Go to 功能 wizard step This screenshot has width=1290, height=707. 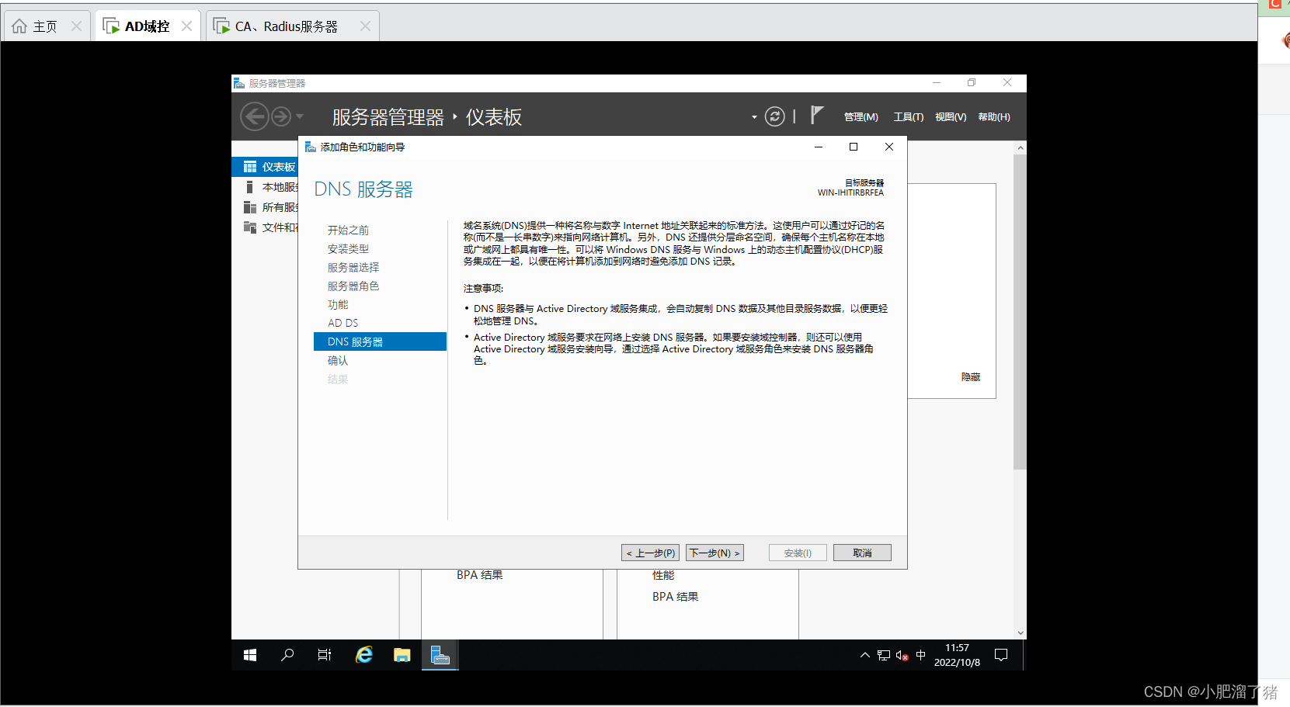coord(338,305)
